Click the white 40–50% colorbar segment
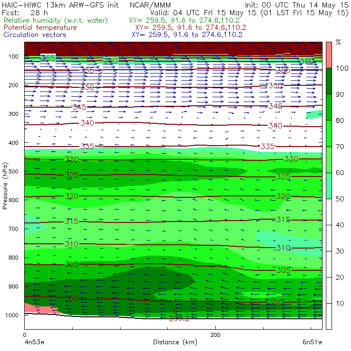The image size is (351, 351). point(329,212)
